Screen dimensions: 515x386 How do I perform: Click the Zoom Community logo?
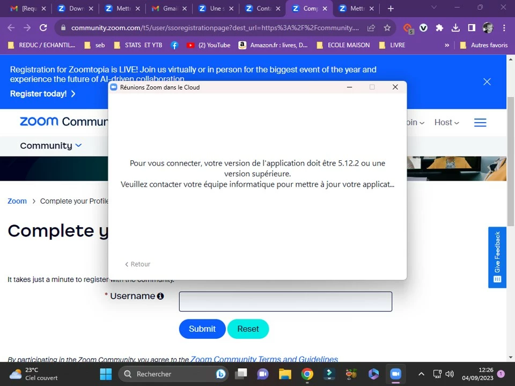tap(64, 122)
